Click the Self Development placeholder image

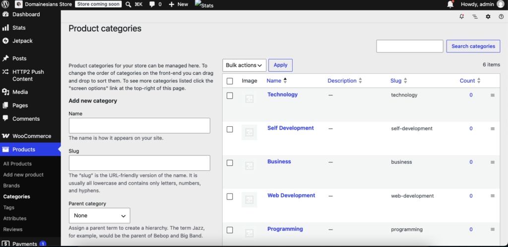(x=249, y=132)
